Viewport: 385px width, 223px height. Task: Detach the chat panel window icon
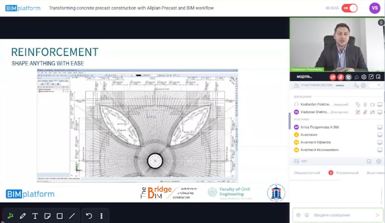tap(369, 161)
